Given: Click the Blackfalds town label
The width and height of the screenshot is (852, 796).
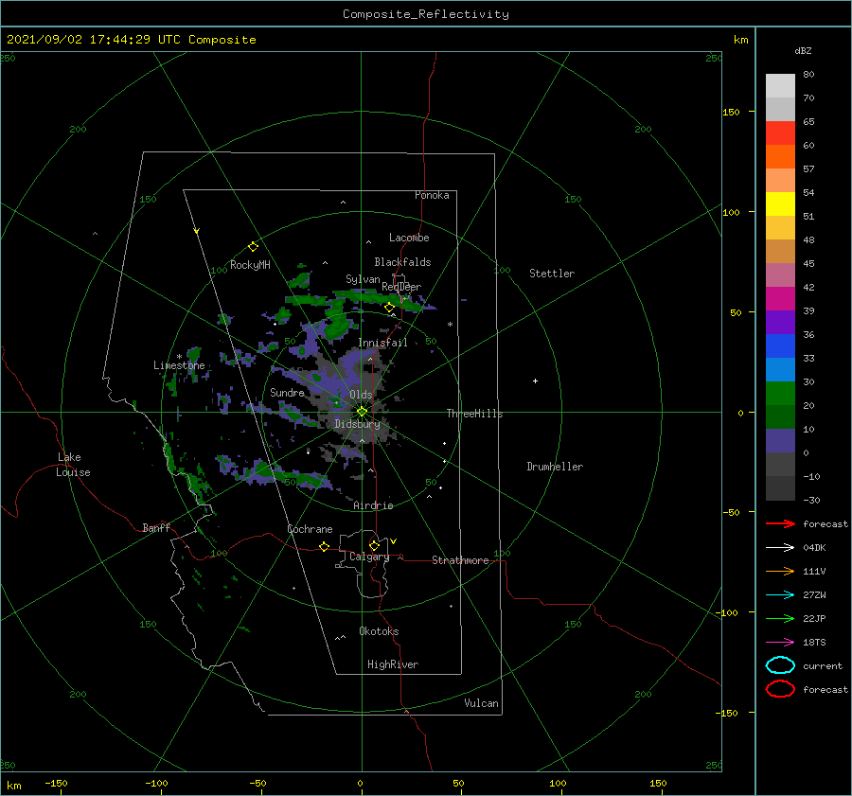Looking at the screenshot, I should (x=402, y=262).
